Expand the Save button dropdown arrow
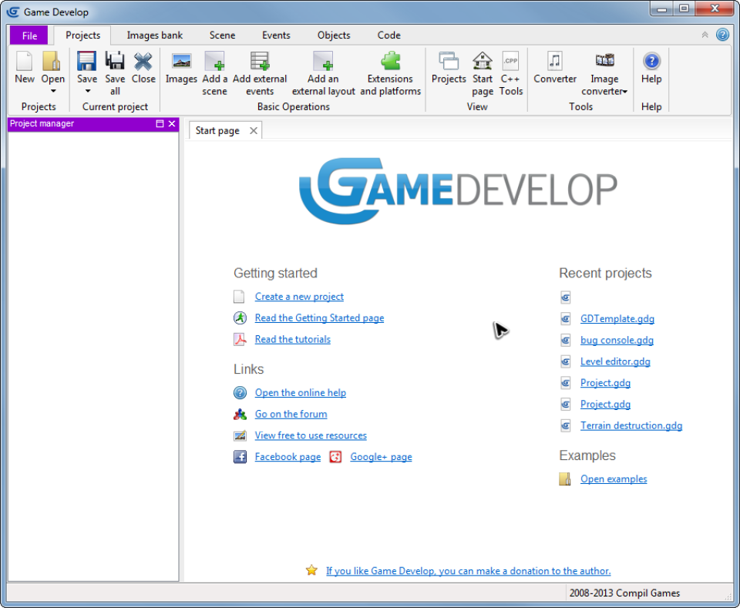The height and width of the screenshot is (608, 740). pos(86,92)
